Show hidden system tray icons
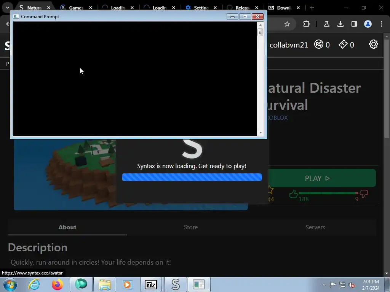This screenshot has height=292, width=390. click(x=324, y=285)
